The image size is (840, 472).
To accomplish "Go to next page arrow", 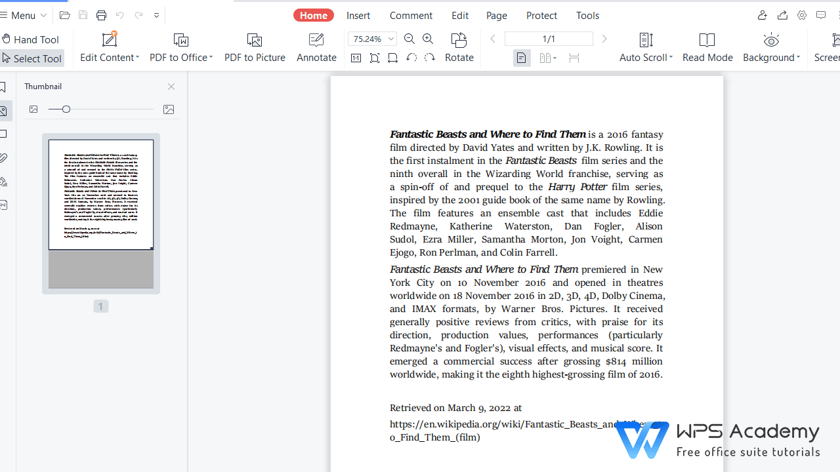I will click(604, 39).
